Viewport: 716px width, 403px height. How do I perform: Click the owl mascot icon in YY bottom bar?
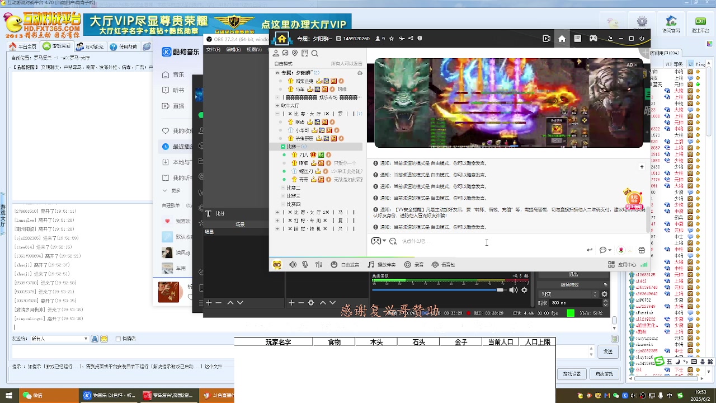point(277,265)
